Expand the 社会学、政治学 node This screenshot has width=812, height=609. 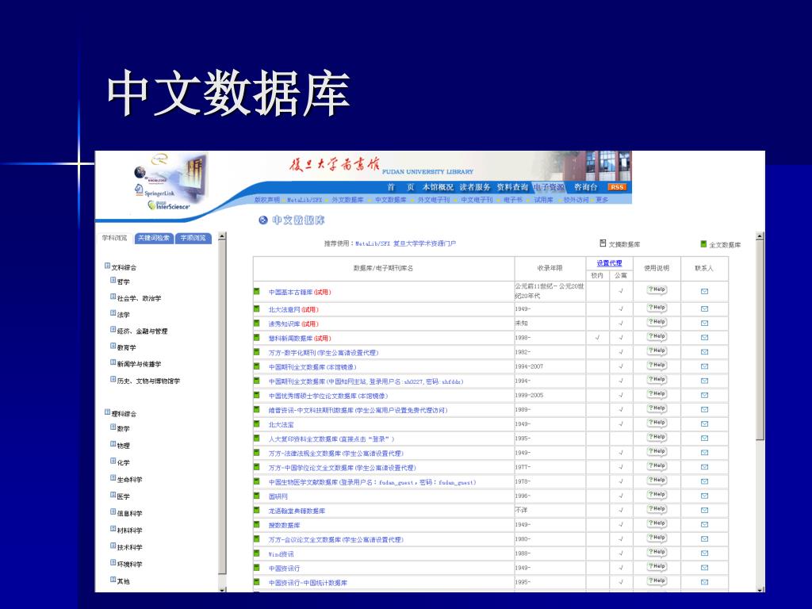[113, 297]
